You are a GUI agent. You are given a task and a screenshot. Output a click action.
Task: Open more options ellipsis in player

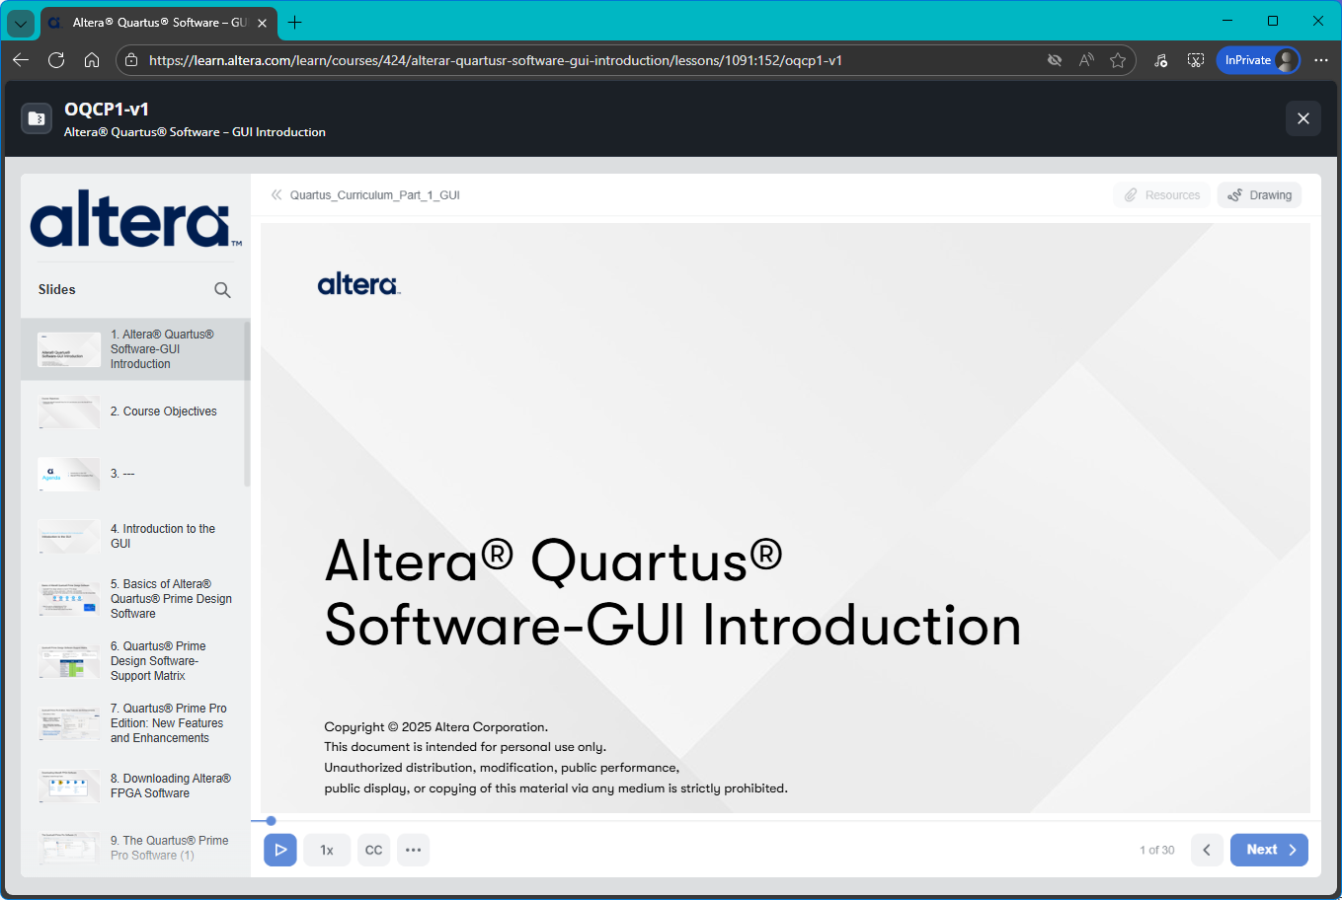point(413,850)
